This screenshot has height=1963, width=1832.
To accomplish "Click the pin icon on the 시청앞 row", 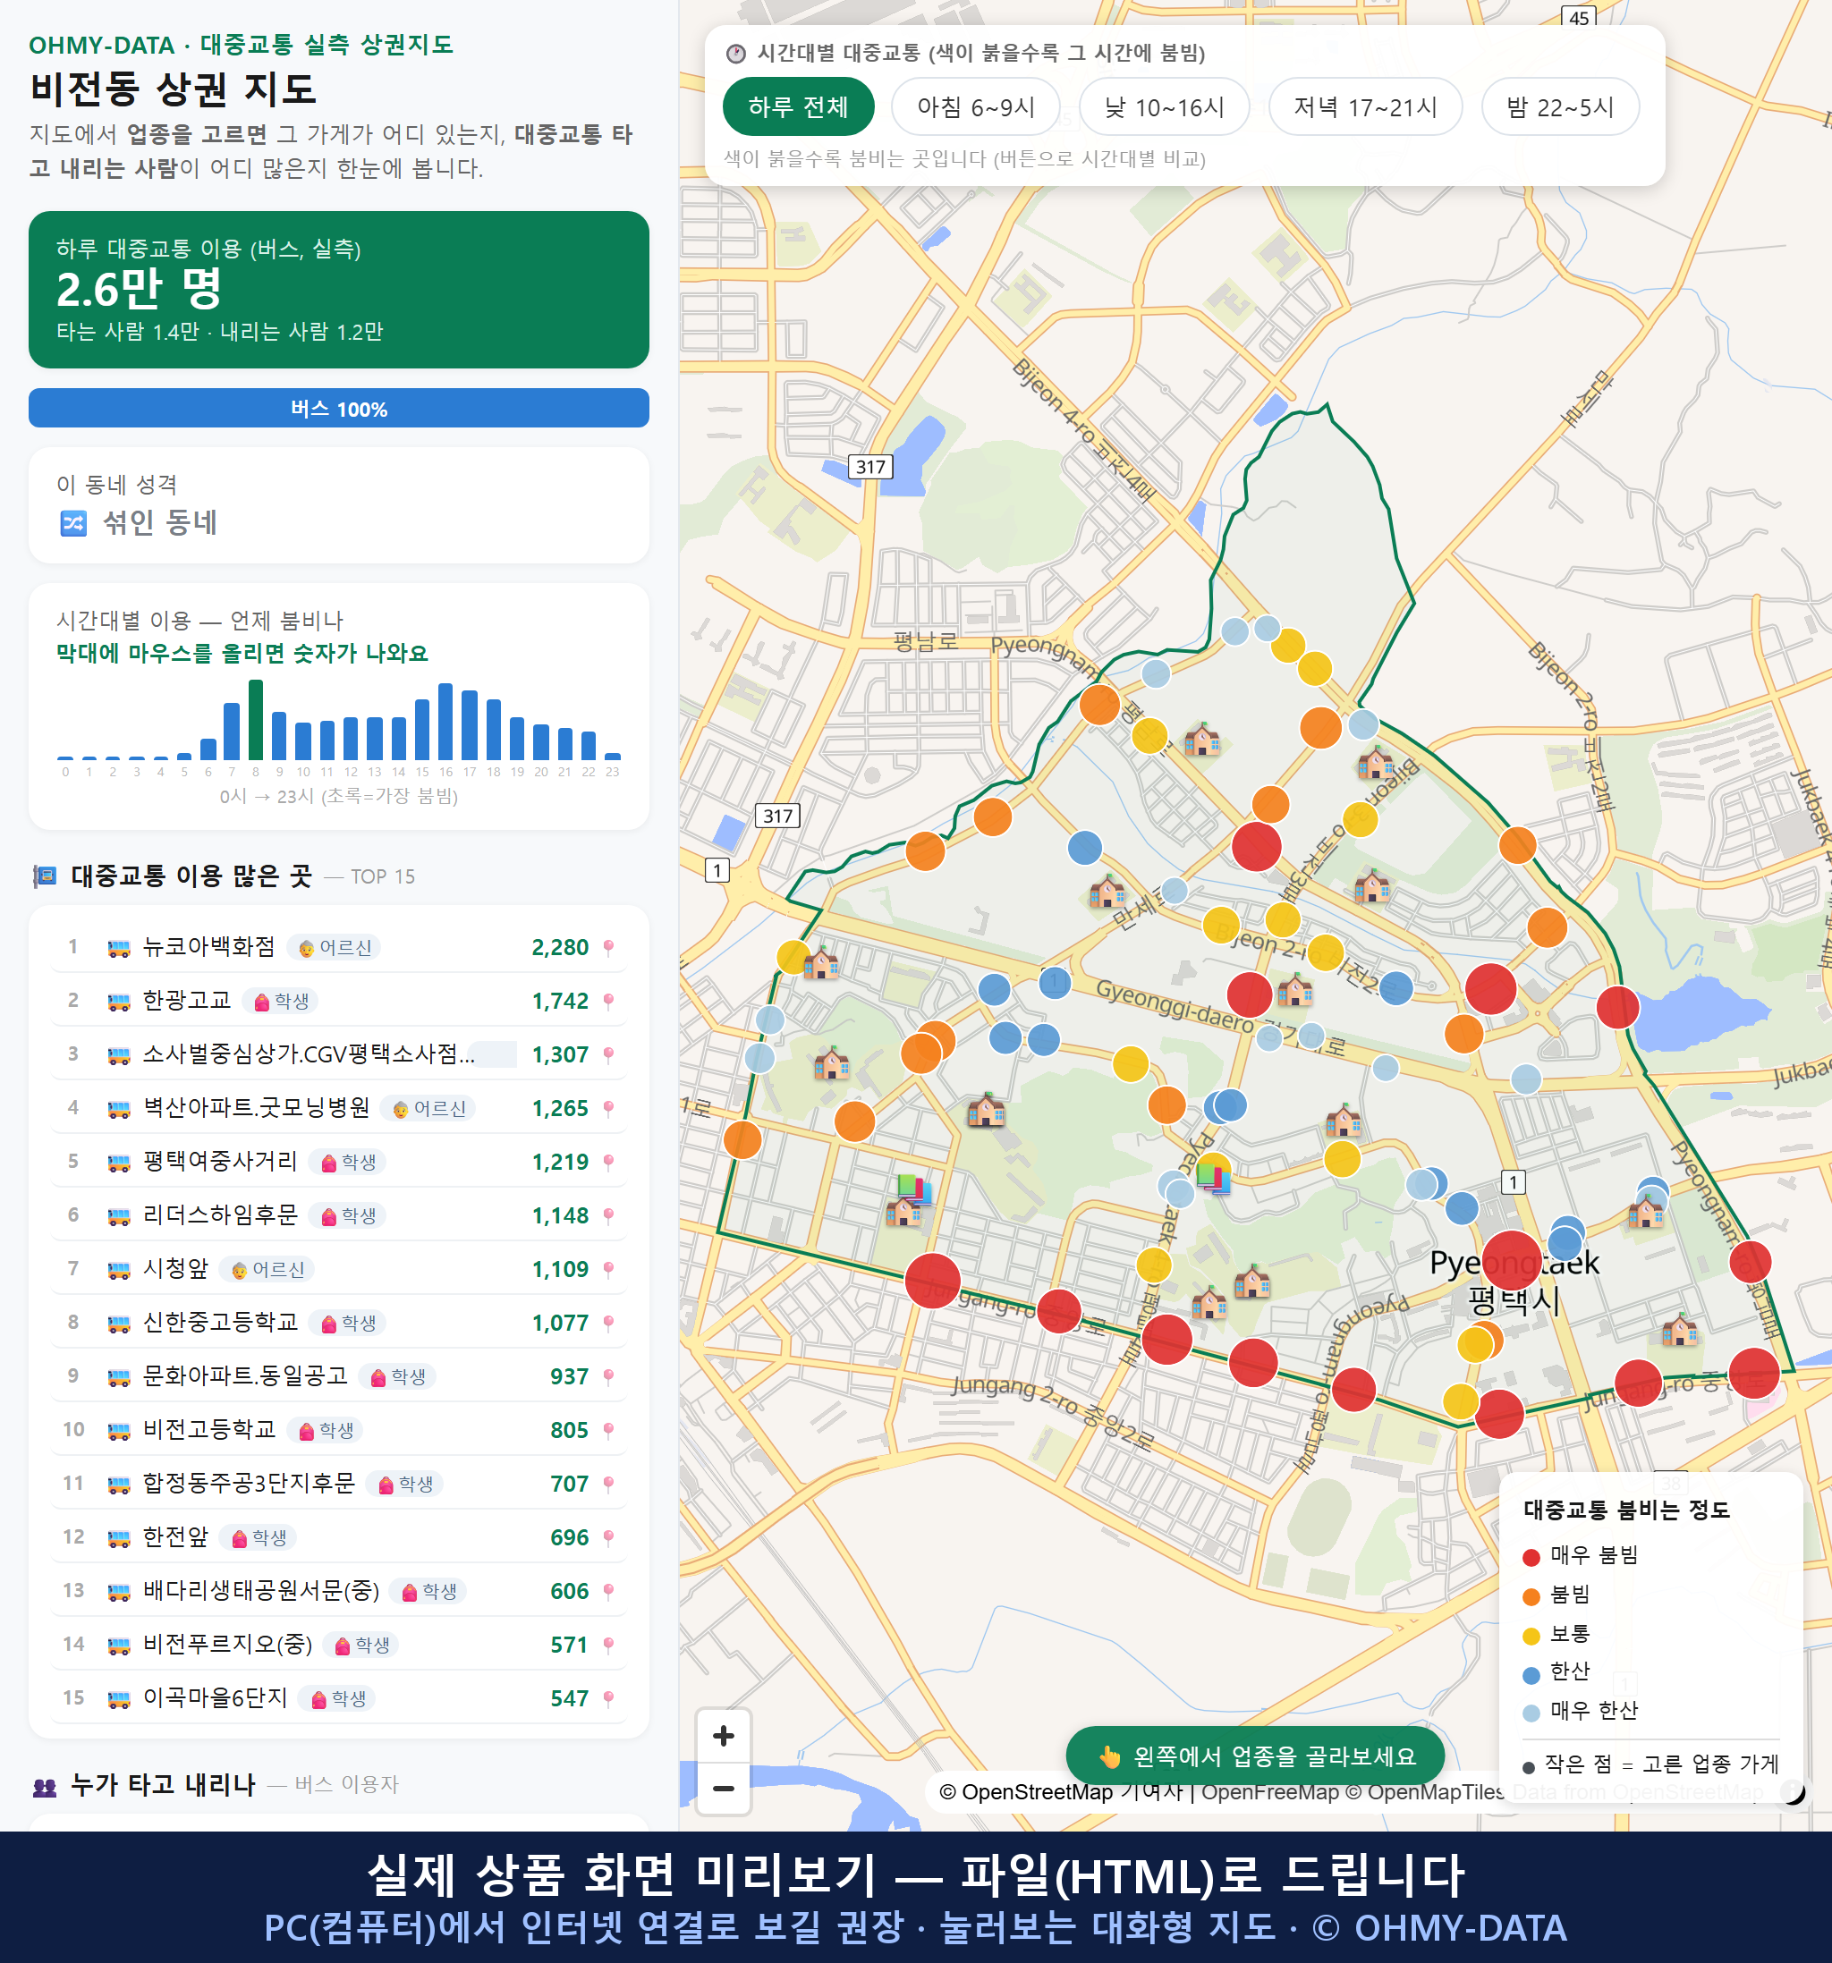I will point(608,1270).
